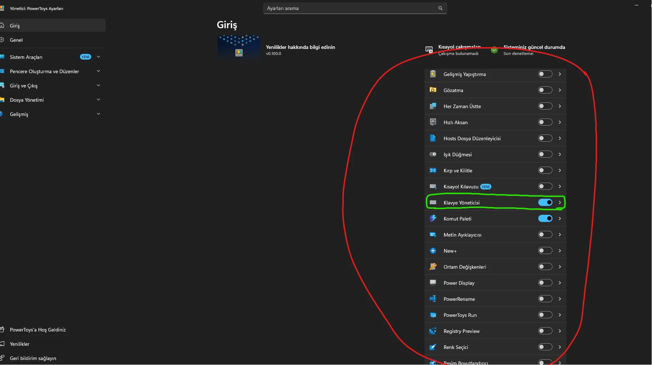Screen dimensions: 652x365
Task: Click the Klavye Yöneticisi keyboard icon
Action: click(433, 202)
